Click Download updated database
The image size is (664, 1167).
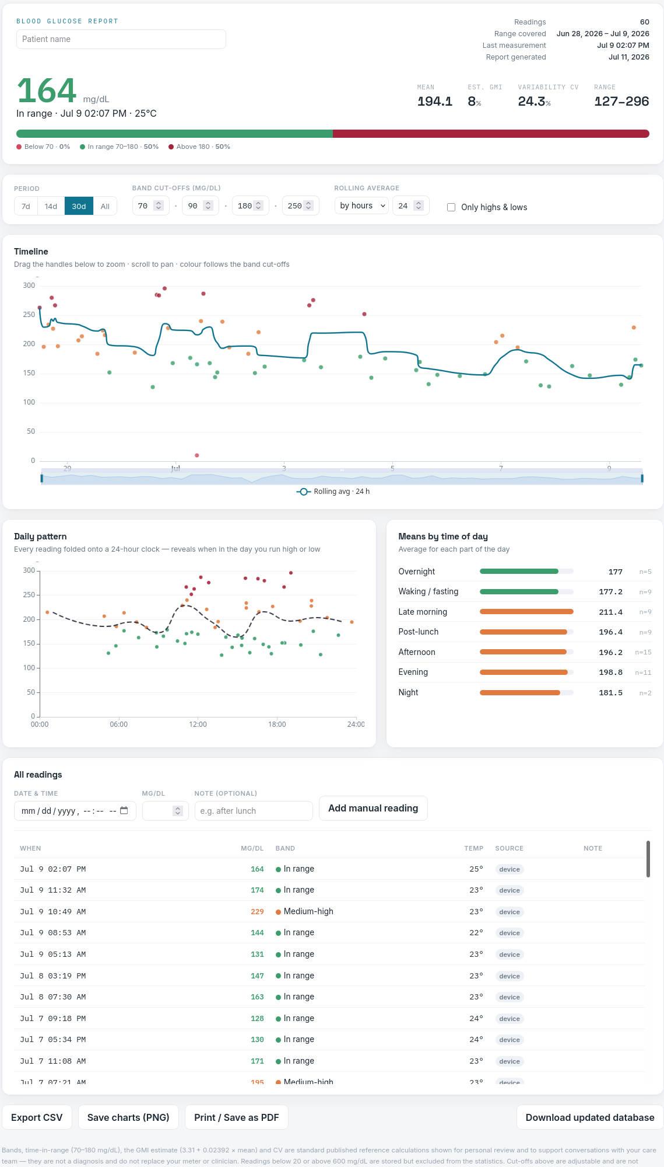pos(590,1117)
